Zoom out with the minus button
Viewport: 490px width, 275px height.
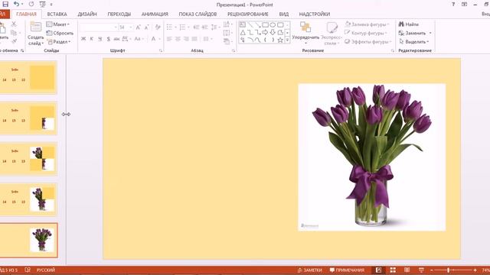[432, 270]
